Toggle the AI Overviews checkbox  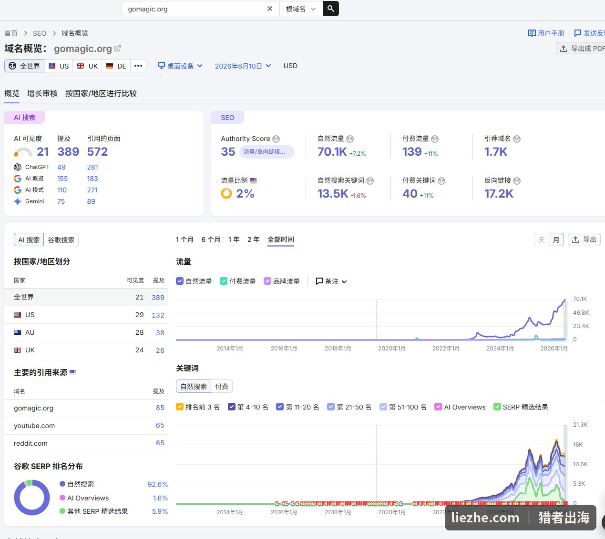(438, 407)
